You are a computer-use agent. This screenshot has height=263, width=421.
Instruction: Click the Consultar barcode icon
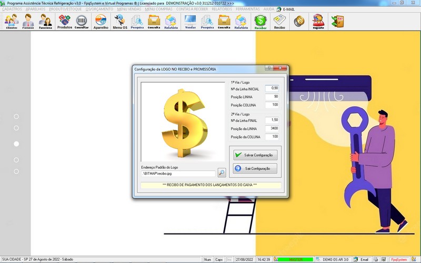82,22
